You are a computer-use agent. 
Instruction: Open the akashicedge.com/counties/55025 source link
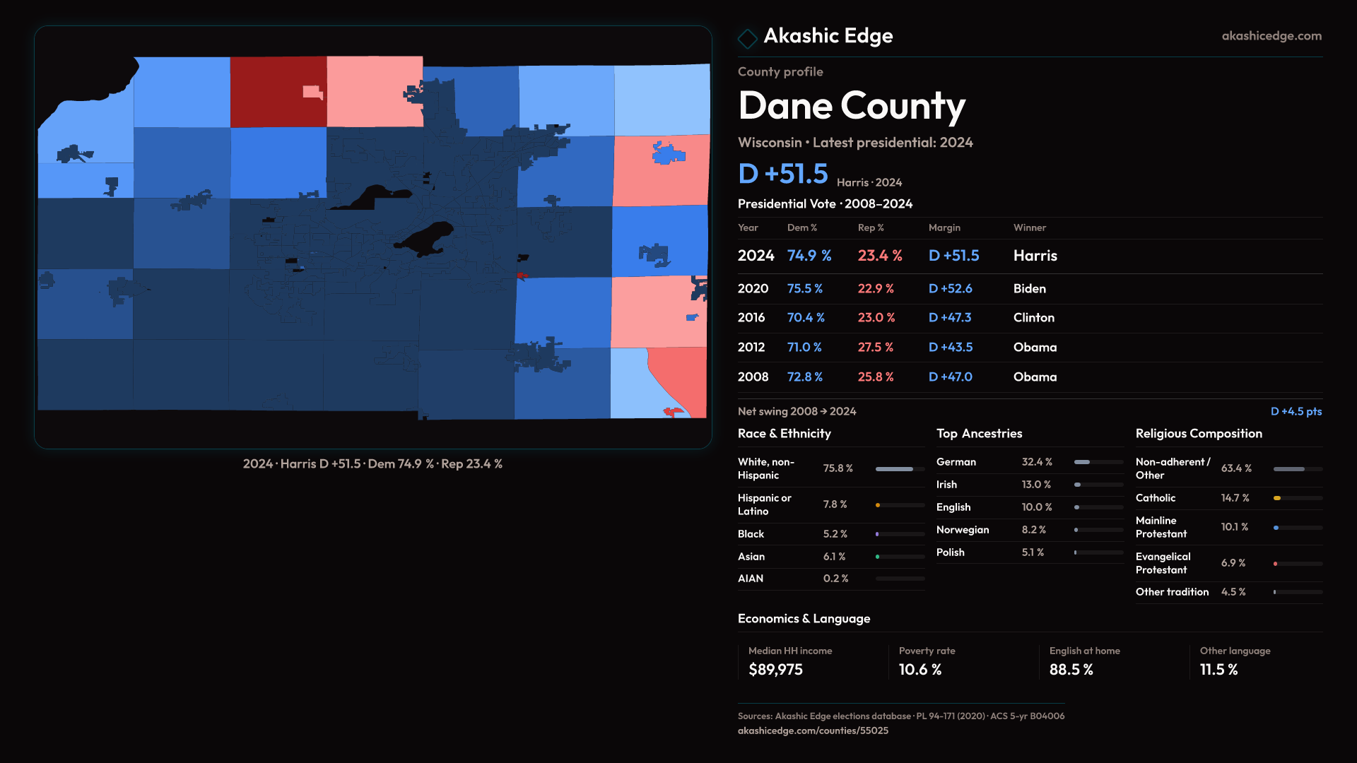813,731
